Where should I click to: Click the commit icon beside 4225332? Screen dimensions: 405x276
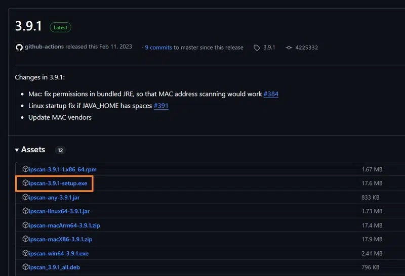289,48
